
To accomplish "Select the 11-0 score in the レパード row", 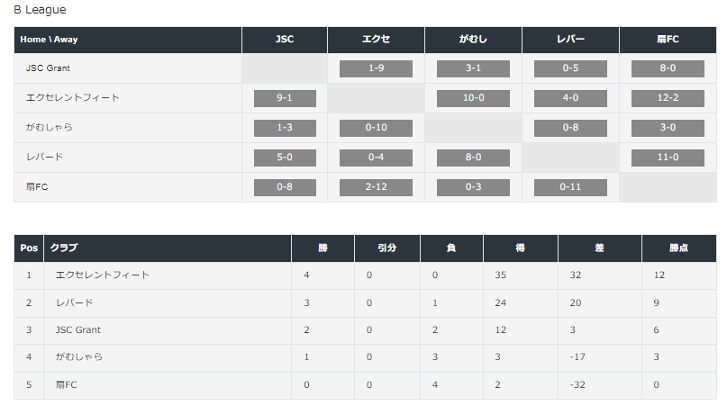I will tap(668, 158).
